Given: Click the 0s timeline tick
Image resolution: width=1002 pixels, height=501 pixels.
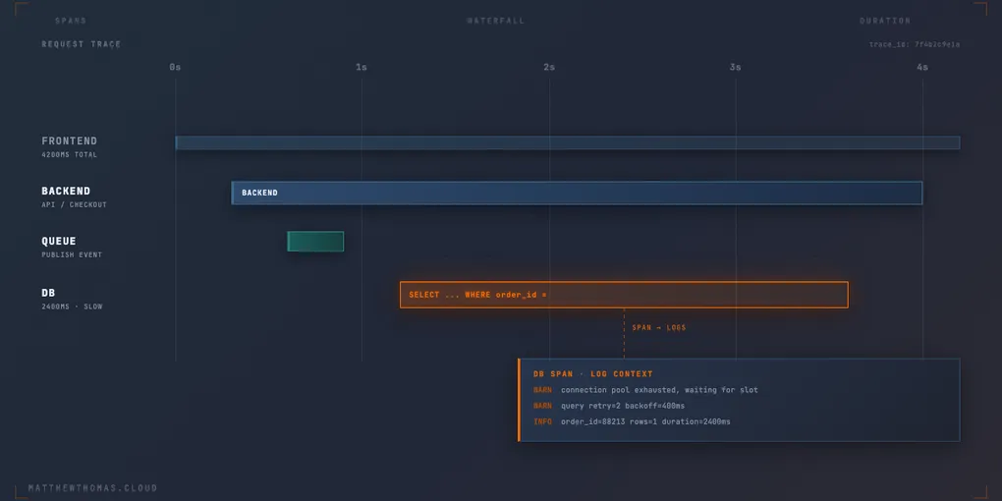Looking at the screenshot, I should (x=175, y=67).
